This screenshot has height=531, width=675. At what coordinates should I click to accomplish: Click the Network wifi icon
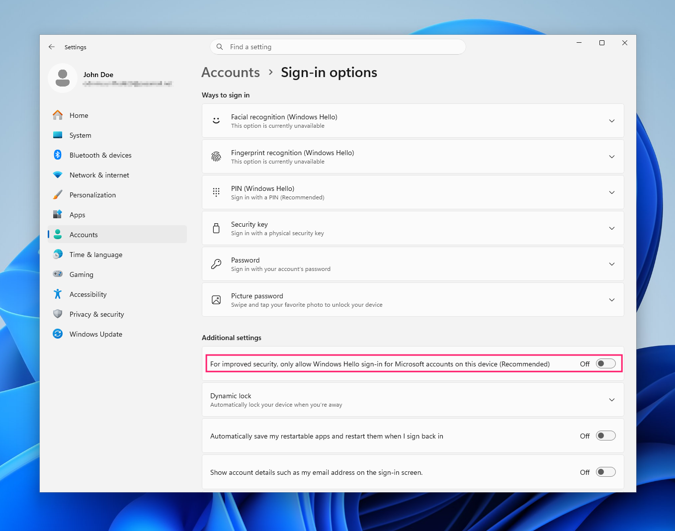(x=58, y=175)
